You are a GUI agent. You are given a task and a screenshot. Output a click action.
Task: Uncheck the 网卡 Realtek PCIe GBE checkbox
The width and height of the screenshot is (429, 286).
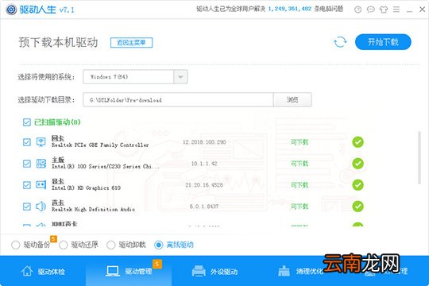[x=27, y=142]
